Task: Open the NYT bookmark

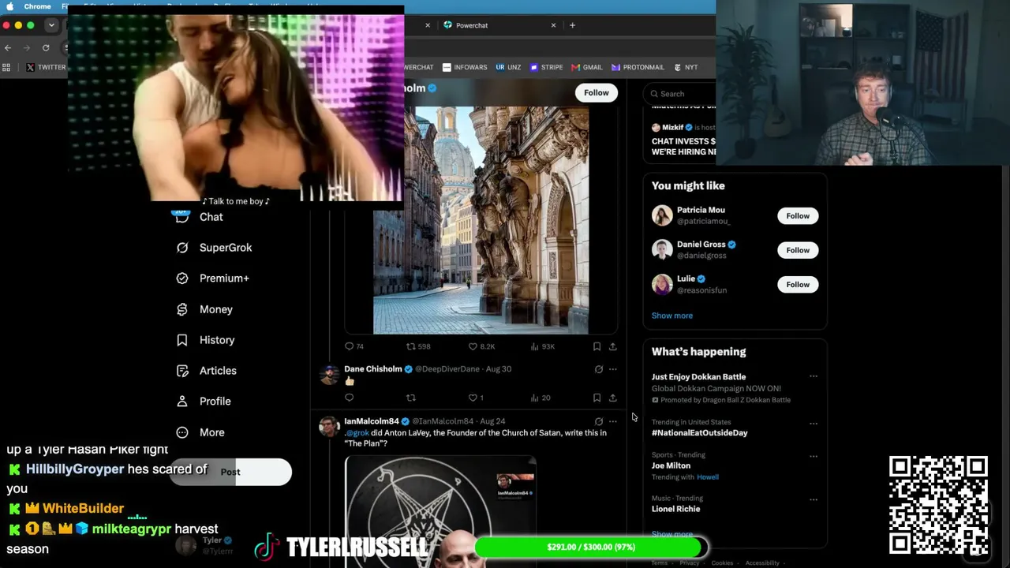Action: click(685, 67)
